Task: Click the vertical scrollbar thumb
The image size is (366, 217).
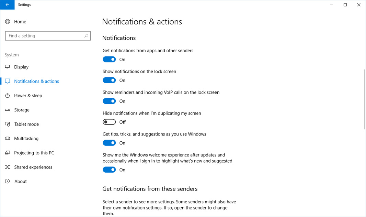Action: coord(365,99)
